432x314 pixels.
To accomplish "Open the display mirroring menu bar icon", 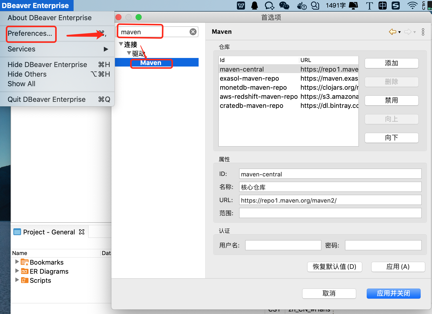I will (x=353, y=5).
